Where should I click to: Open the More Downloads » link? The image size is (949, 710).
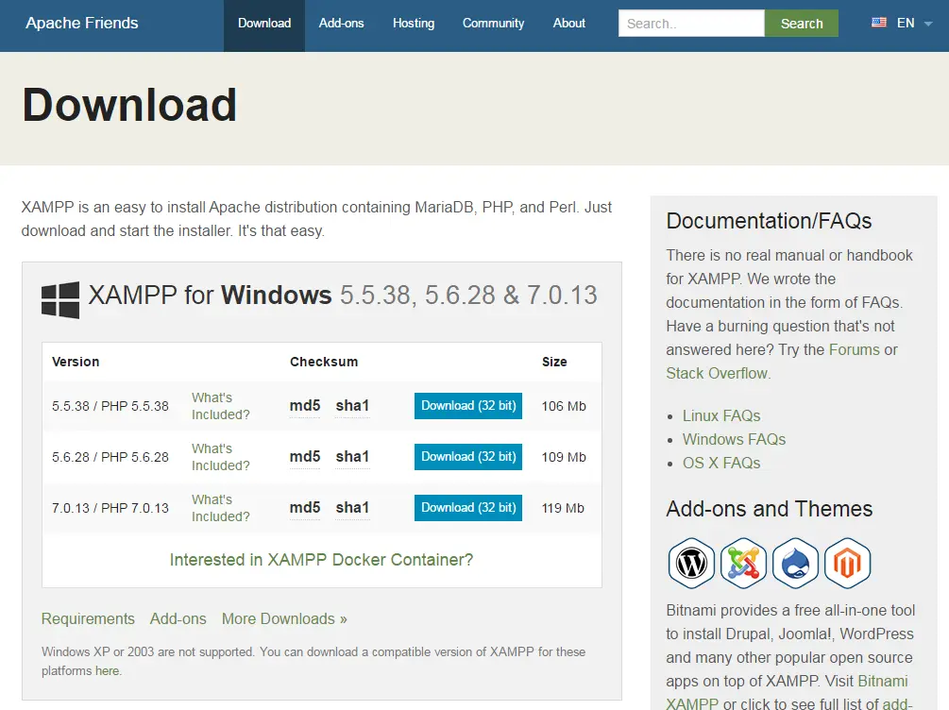pyautogui.click(x=284, y=618)
